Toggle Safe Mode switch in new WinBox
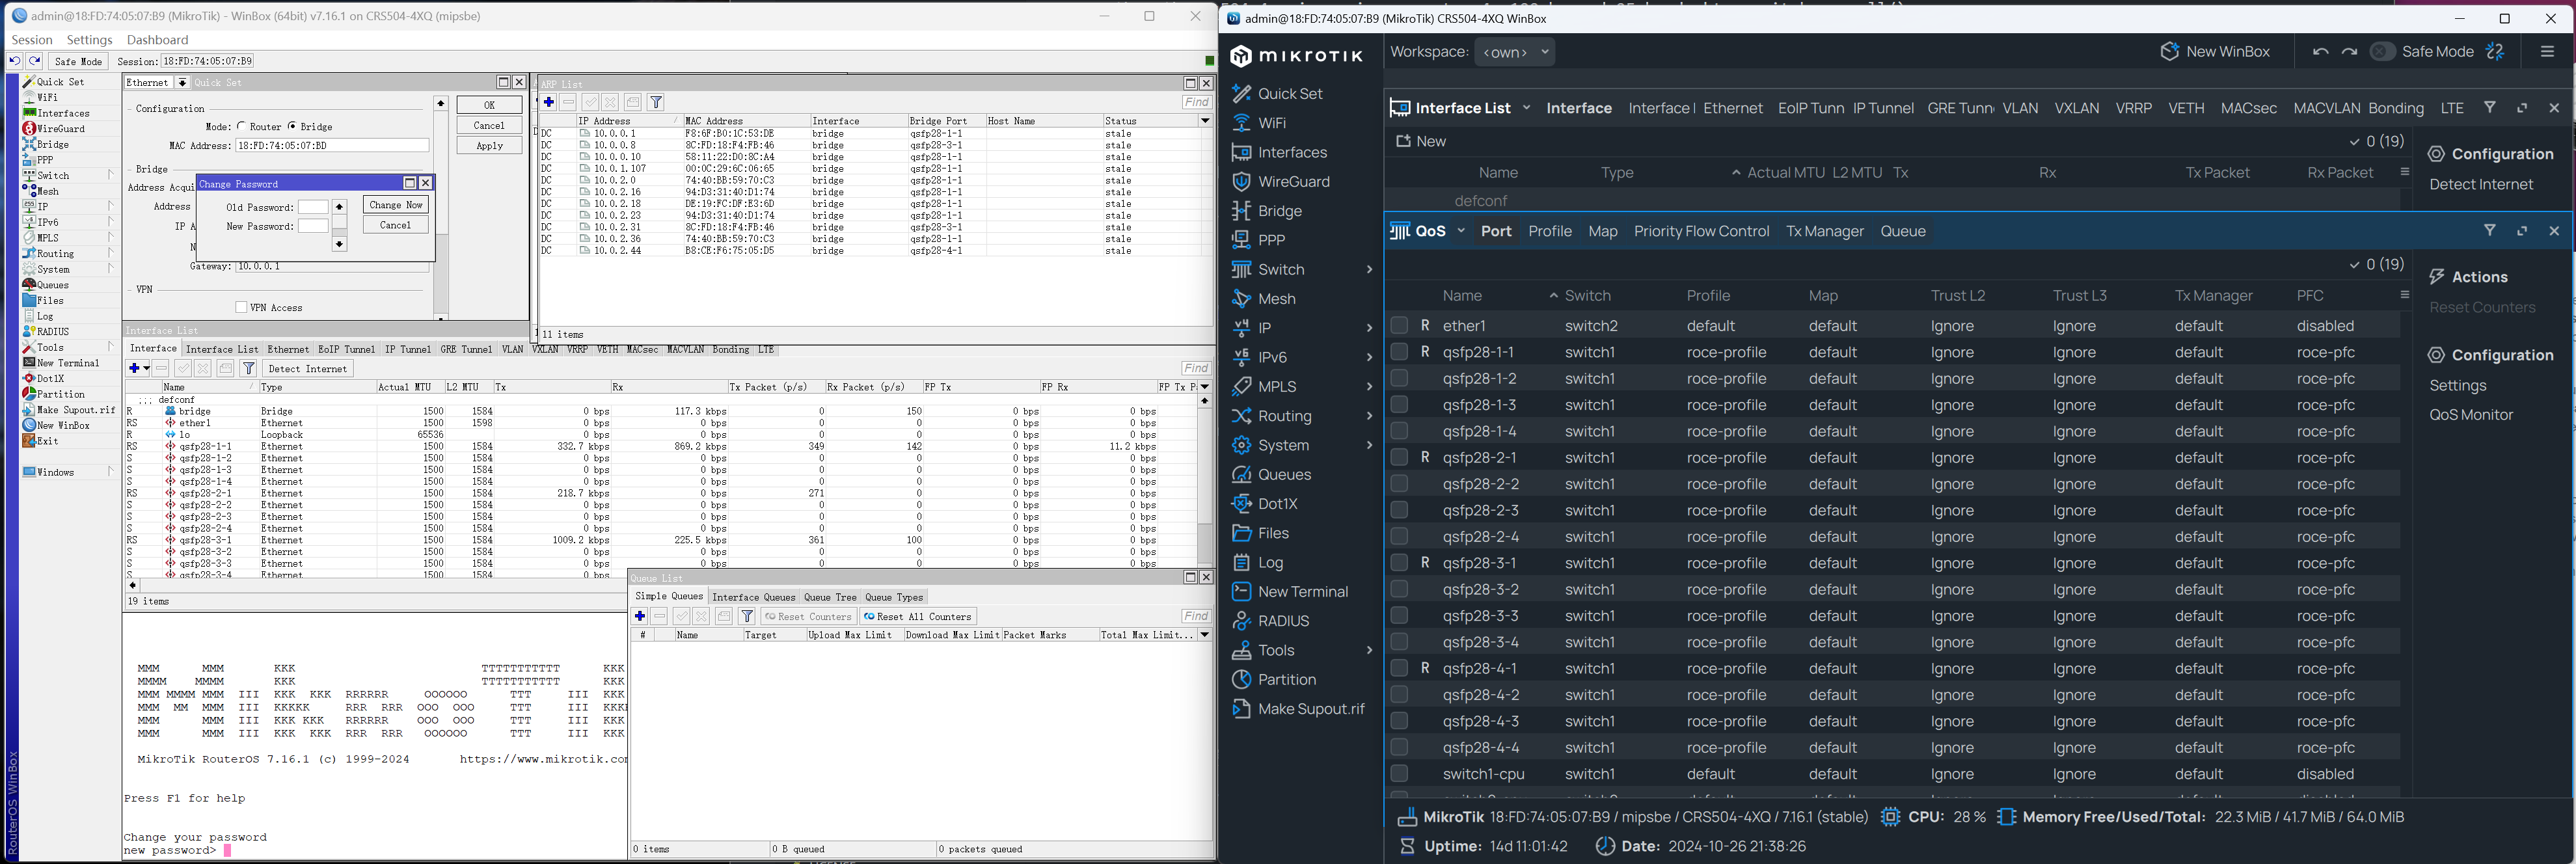The height and width of the screenshot is (864, 2576). coord(2383,52)
